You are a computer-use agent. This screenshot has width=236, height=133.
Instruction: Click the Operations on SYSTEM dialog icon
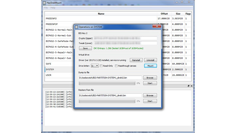pyautogui.click(x=76, y=27)
